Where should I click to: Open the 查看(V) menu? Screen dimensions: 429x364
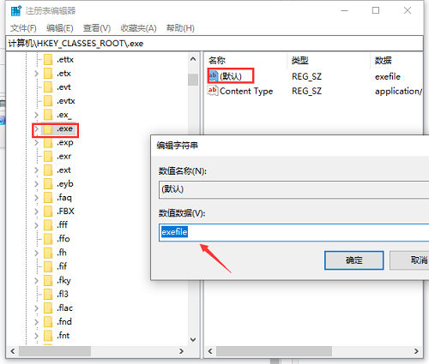pos(97,28)
